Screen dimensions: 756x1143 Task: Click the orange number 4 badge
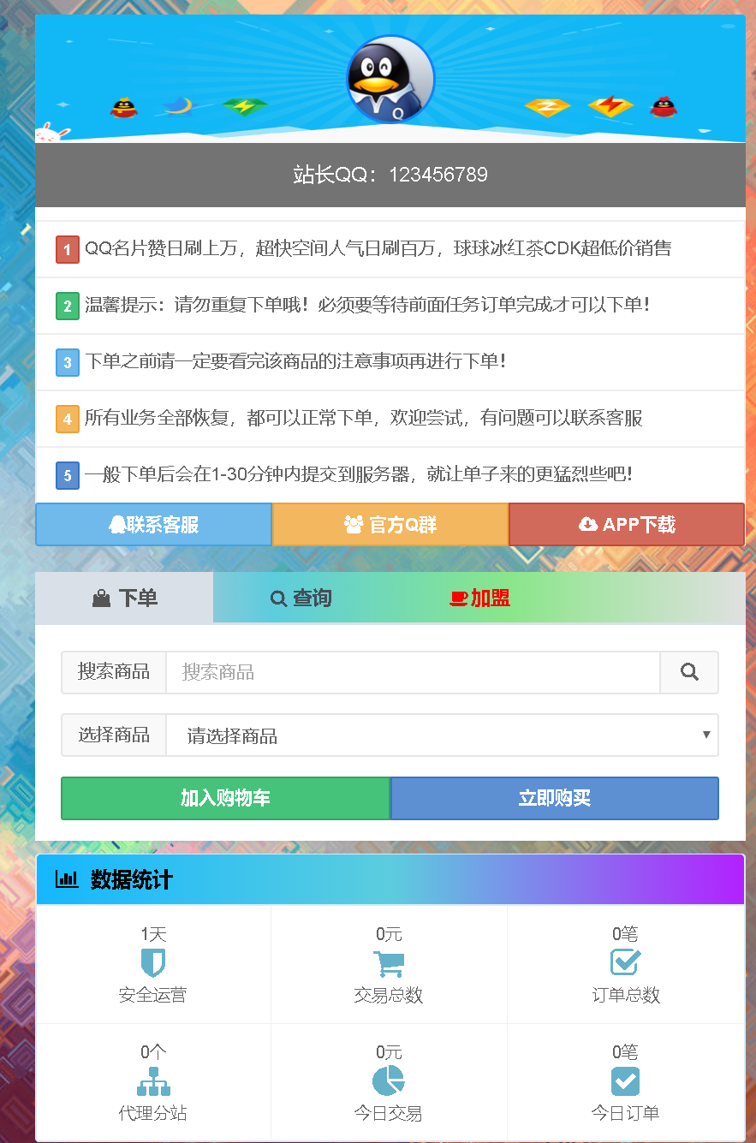68,419
